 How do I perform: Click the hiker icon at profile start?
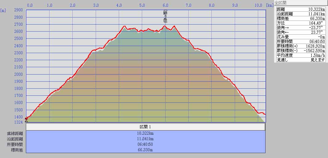click(x=26, y=120)
